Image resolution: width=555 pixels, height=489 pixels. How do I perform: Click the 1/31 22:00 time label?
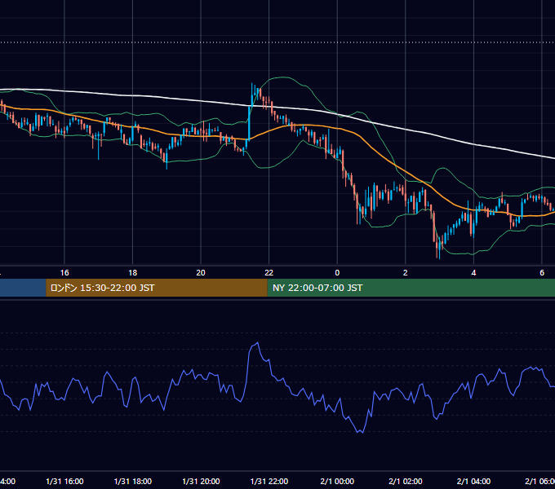[x=269, y=481]
